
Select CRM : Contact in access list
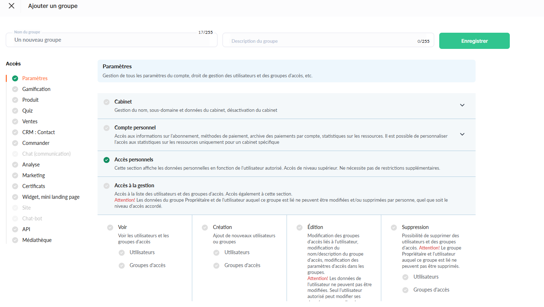39,132
